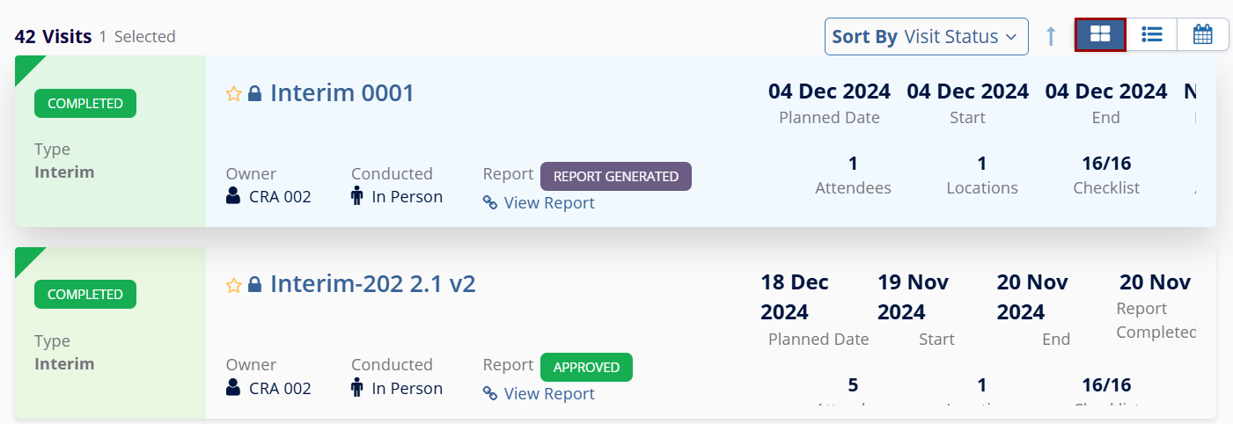Viewport: 1233px width, 424px height.
Task: Open the calendar view
Action: tap(1202, 35)
